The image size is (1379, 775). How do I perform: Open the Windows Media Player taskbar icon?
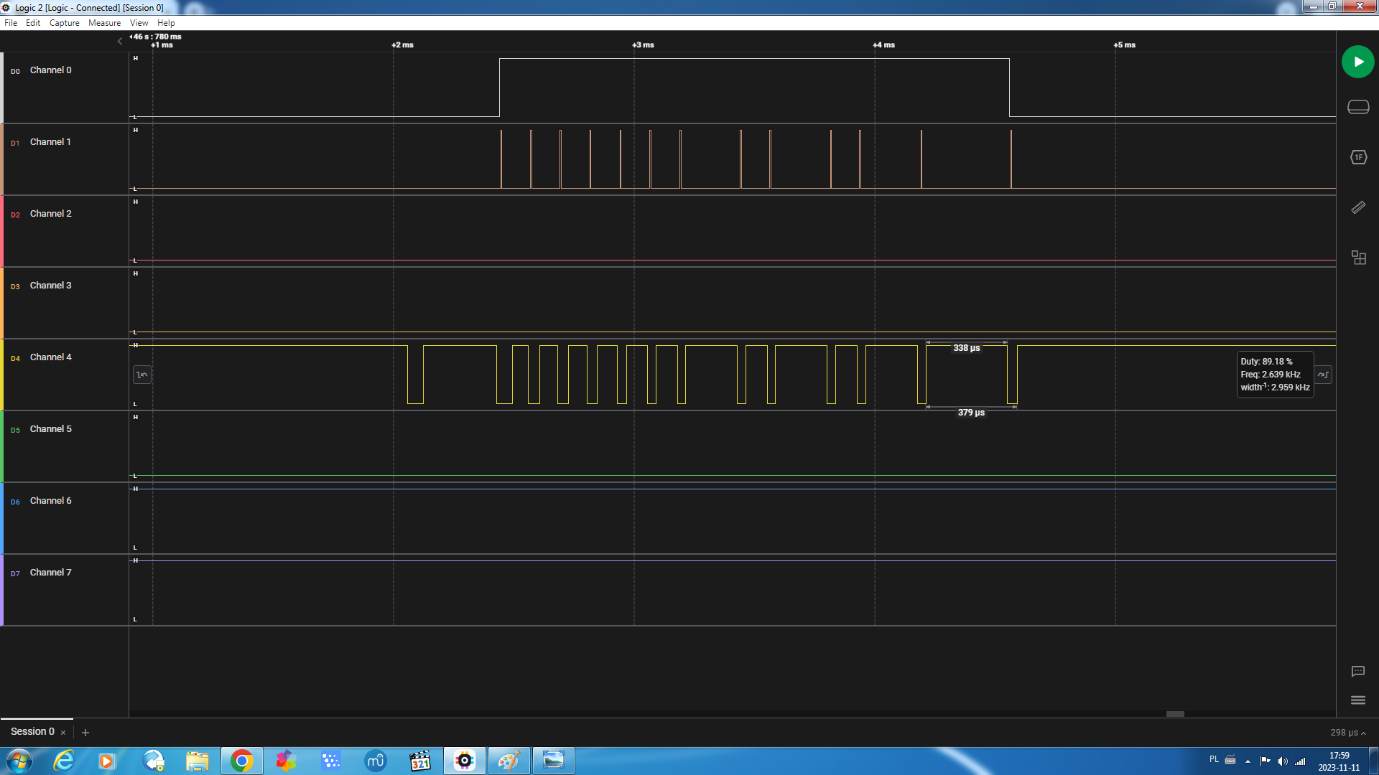click(106, 761)
